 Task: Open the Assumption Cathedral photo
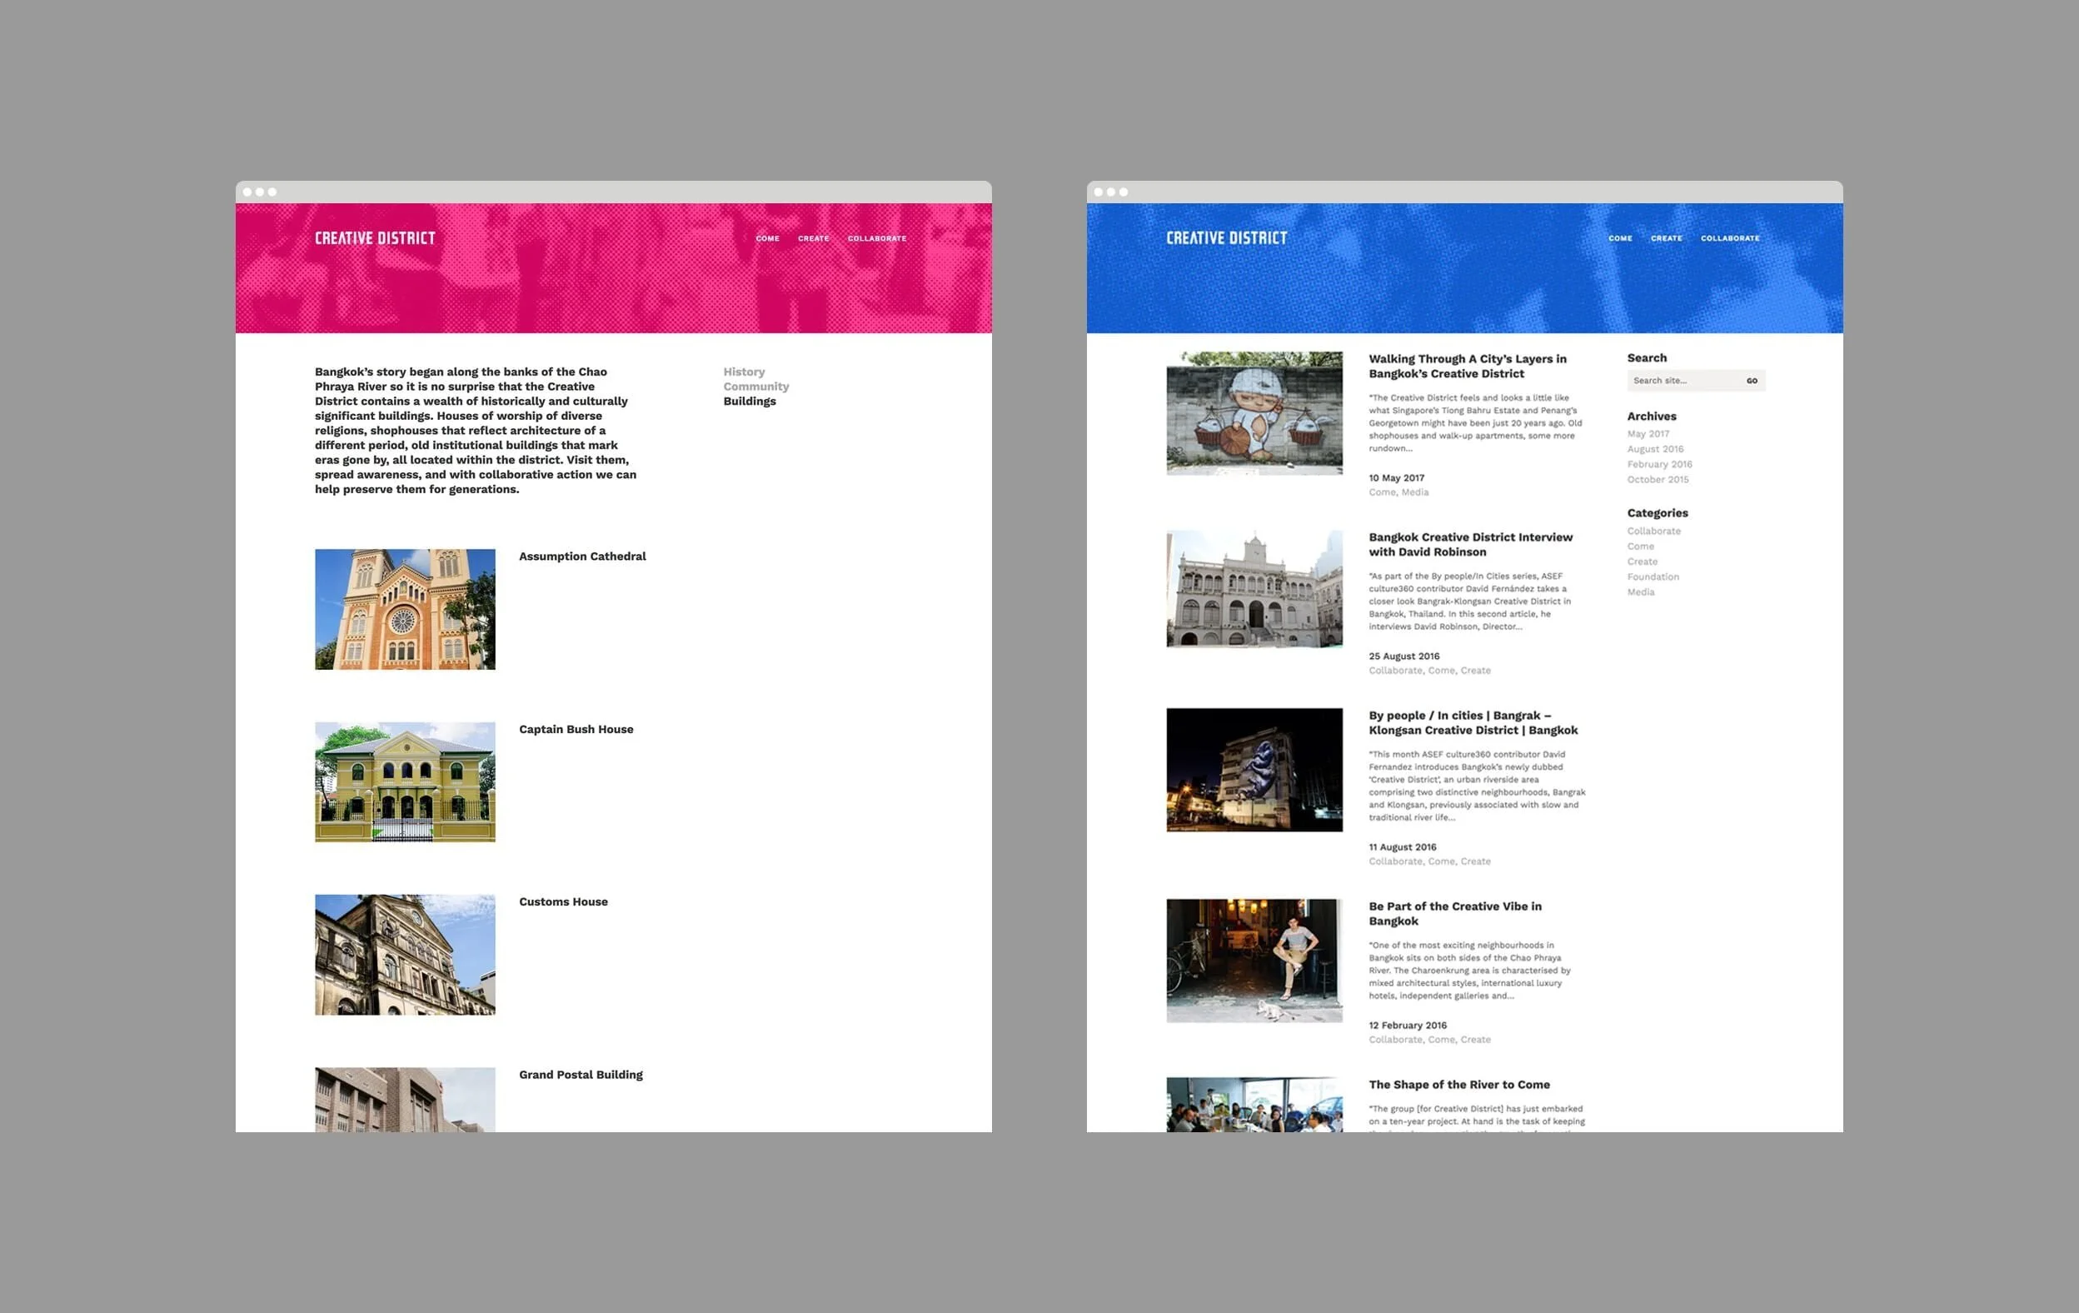pos(405,609)
